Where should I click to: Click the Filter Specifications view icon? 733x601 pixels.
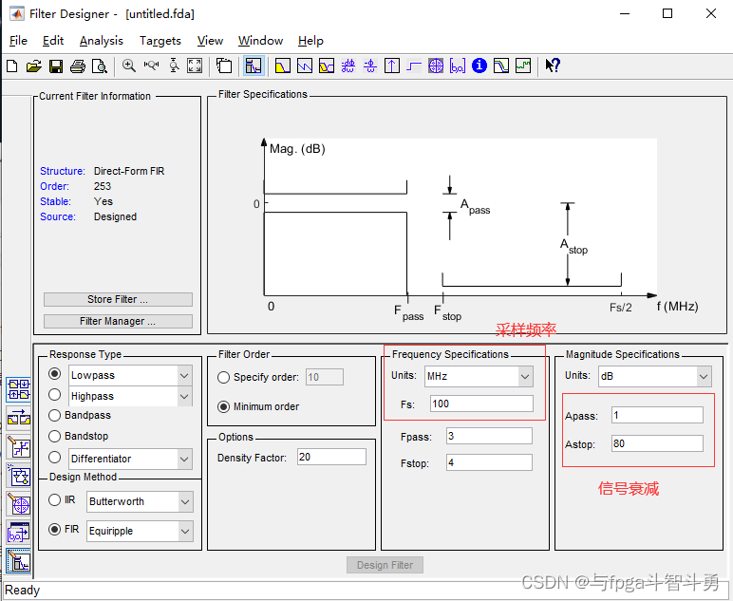254,66
